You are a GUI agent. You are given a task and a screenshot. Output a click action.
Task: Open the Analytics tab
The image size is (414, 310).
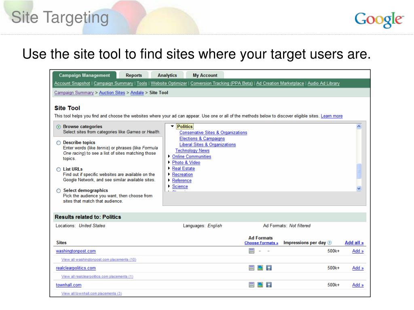[167, 75]
